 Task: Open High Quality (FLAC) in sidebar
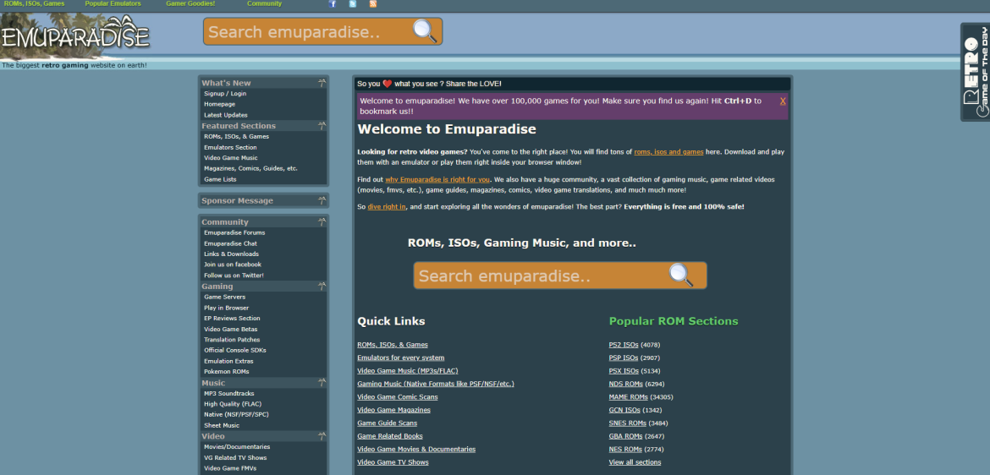coord(233,404)
